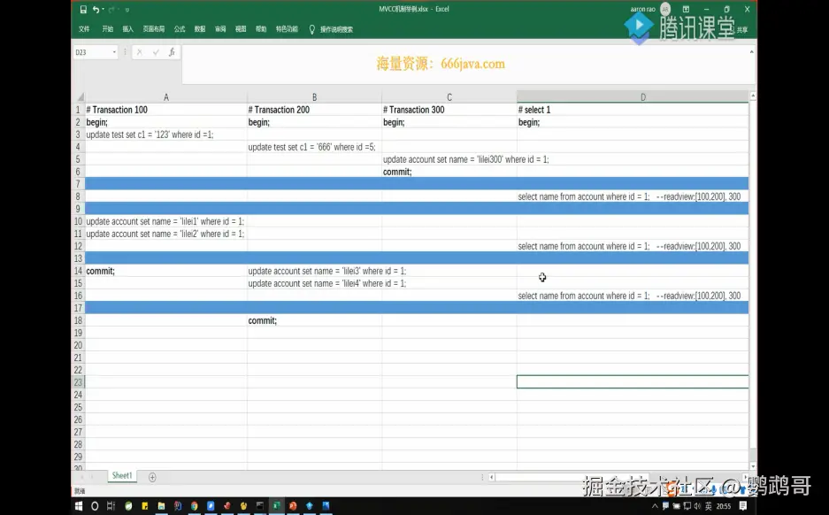This screenshot has width=829, height=515.
Task: Click the horizontal scrollbar left arrow
Action: pyautogui.click(x=492, y=477)
